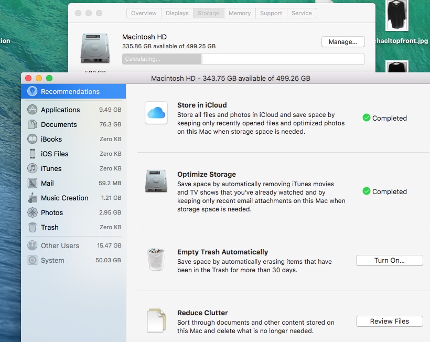Zoom the storage management window
The width and height of the screenshot is (430, 342).
(49, 78)
